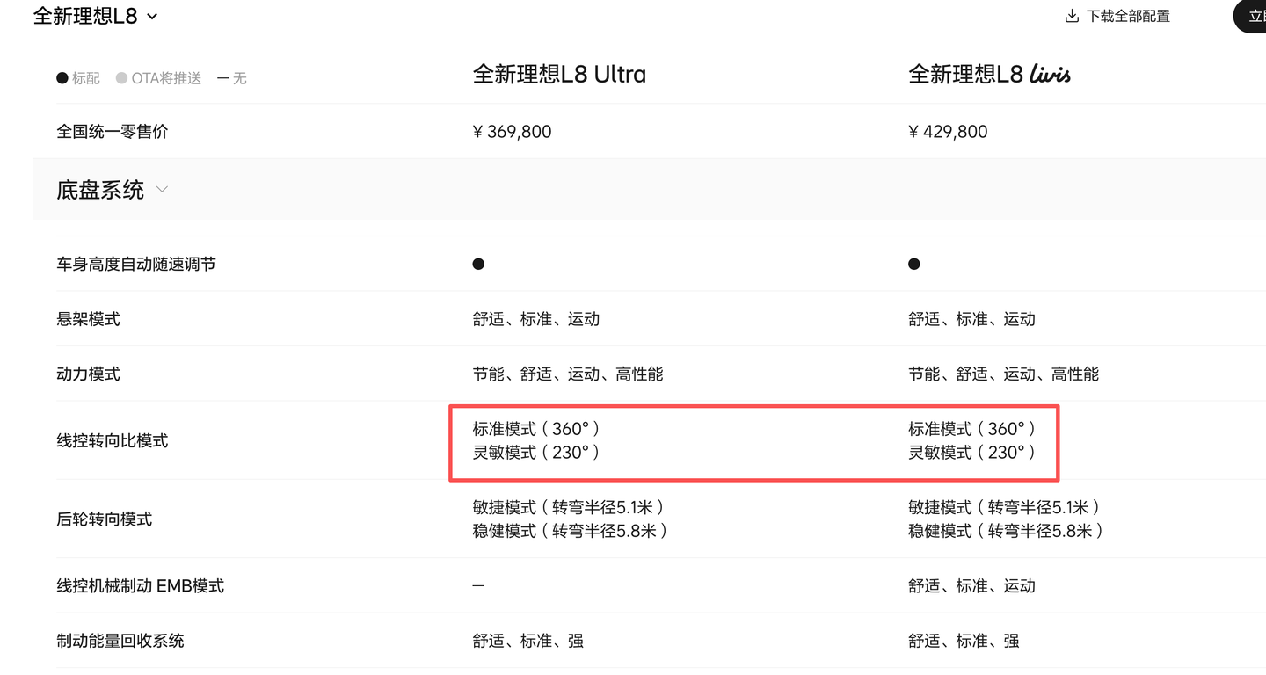Viewport: 1266px width, 675px height.
Task: Click the 下载全部配置 link
Action: coord(1128,16)
